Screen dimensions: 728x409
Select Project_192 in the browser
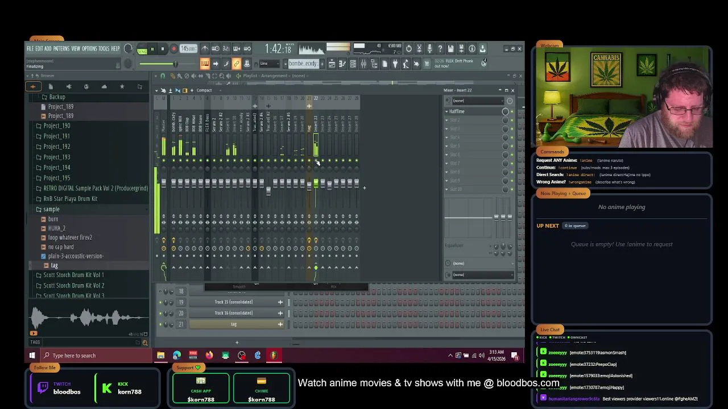pos(57,147)
